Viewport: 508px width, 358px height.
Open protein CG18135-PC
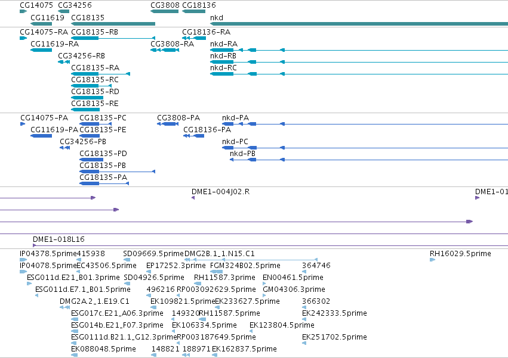tap(96, 124)
